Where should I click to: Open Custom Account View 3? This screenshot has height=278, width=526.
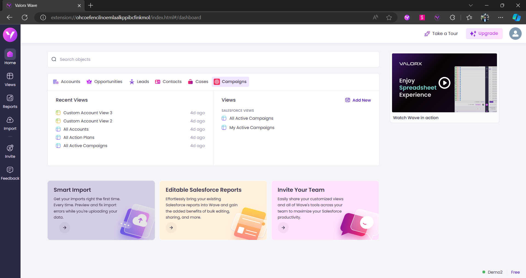pyautogui.click(x=88, y=113)
